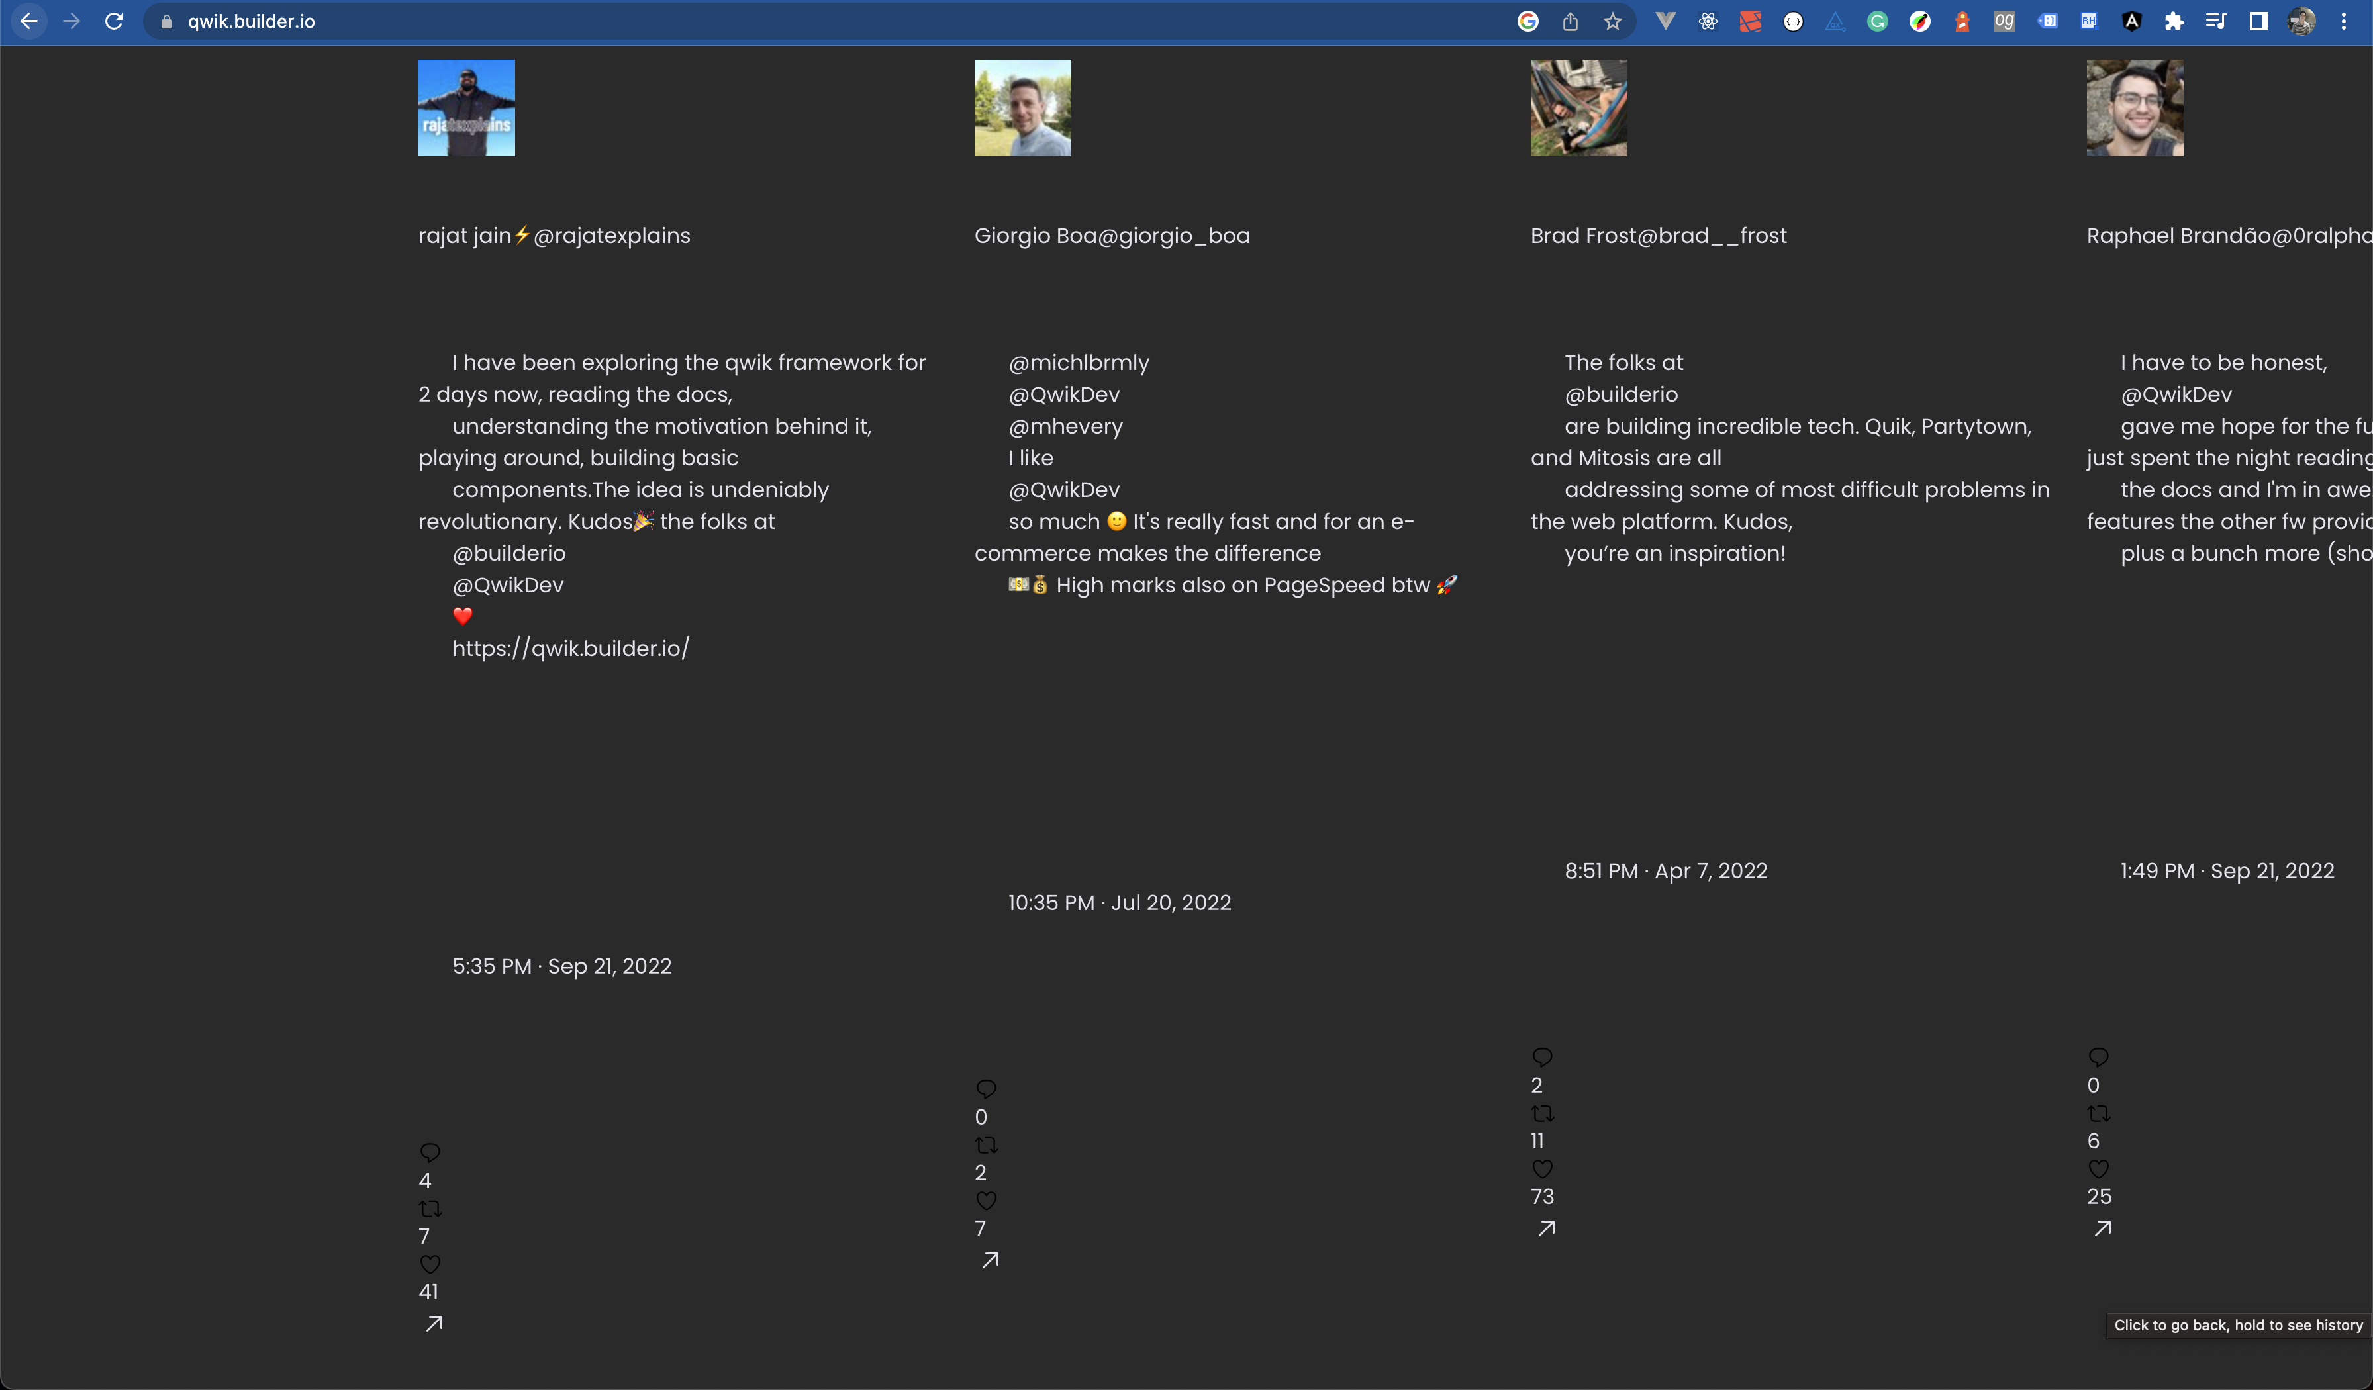
Task: Reload the qwik.builder.io page
Action: (x=114, y=22)
